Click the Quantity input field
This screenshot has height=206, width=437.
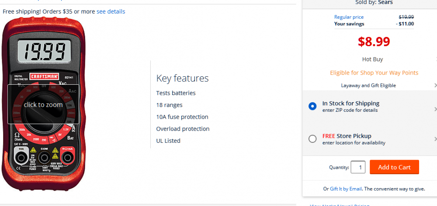[x=358, y=167]
